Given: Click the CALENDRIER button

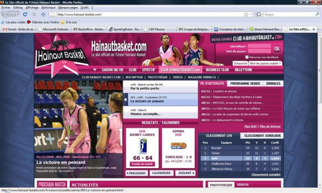Looking at the screenshot, I should point(162,173).
